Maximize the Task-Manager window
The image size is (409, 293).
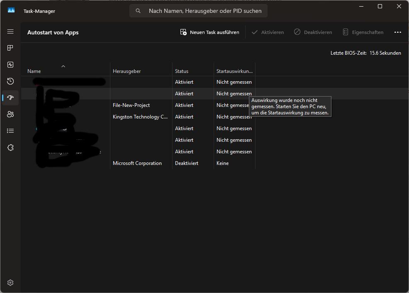380,6
